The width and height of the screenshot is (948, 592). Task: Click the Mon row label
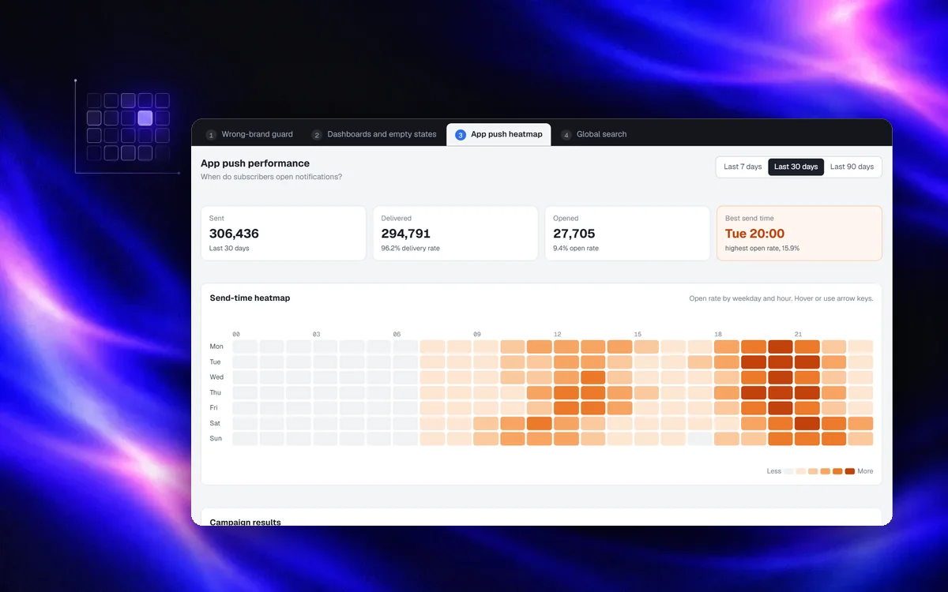[x=216, y=347]
